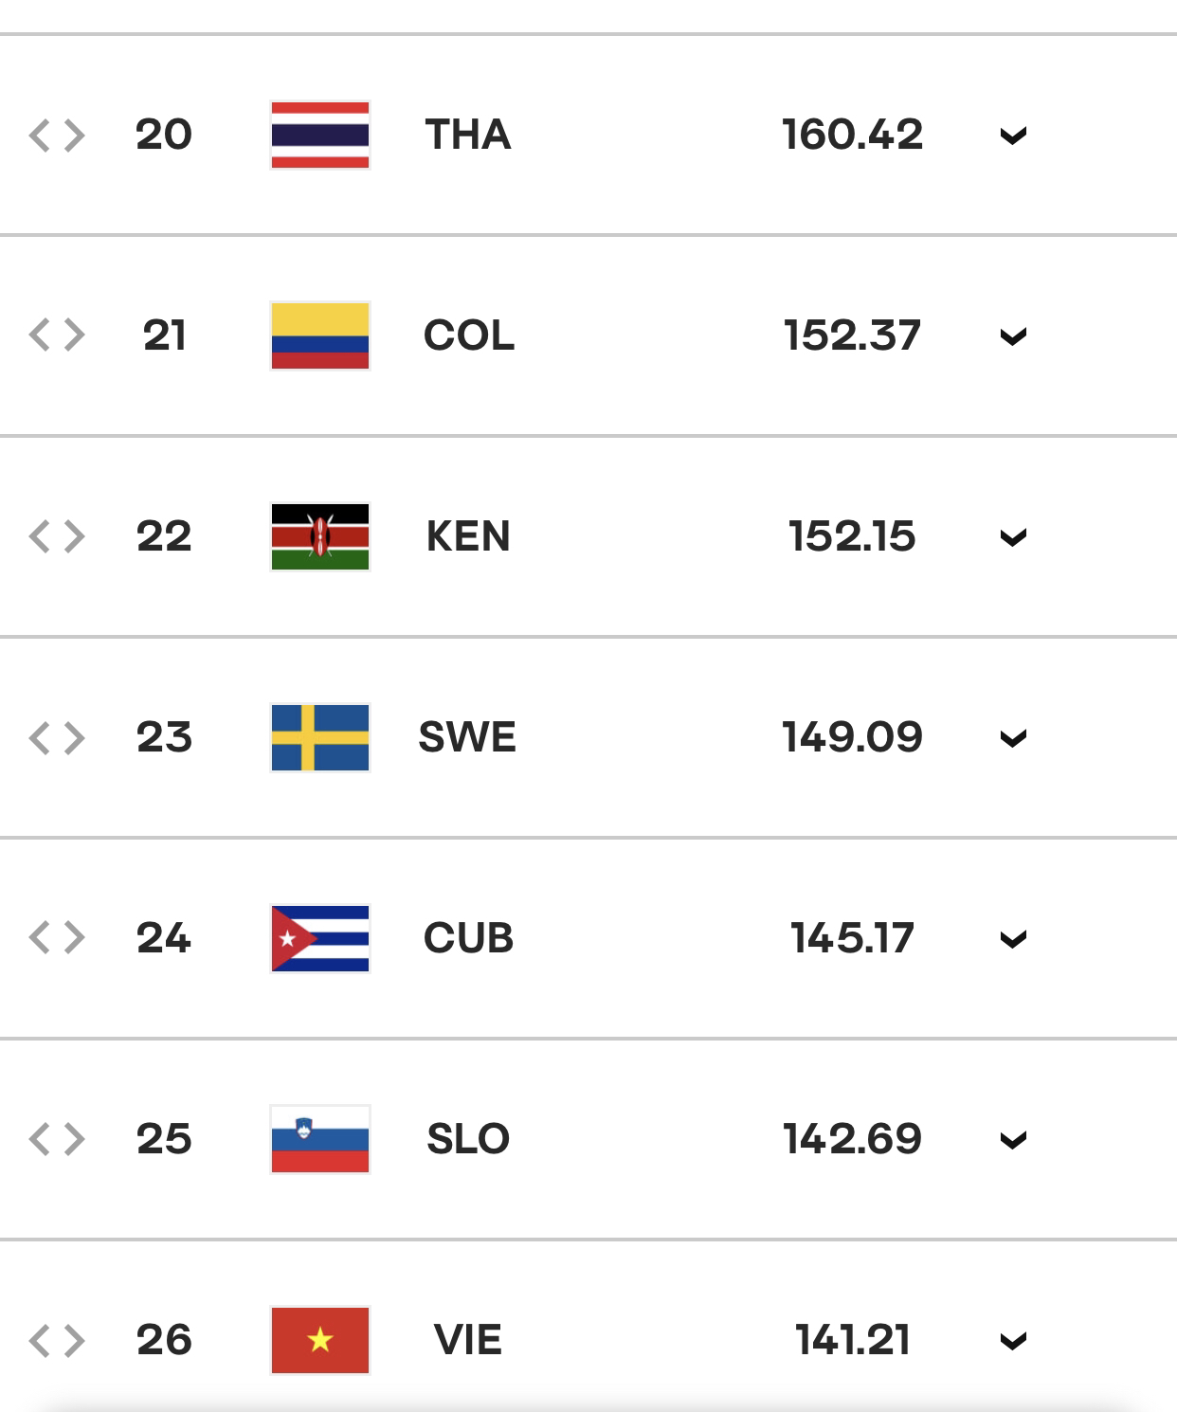
Task: Open the CUB team name link
Action: click(x=468, y=938)
